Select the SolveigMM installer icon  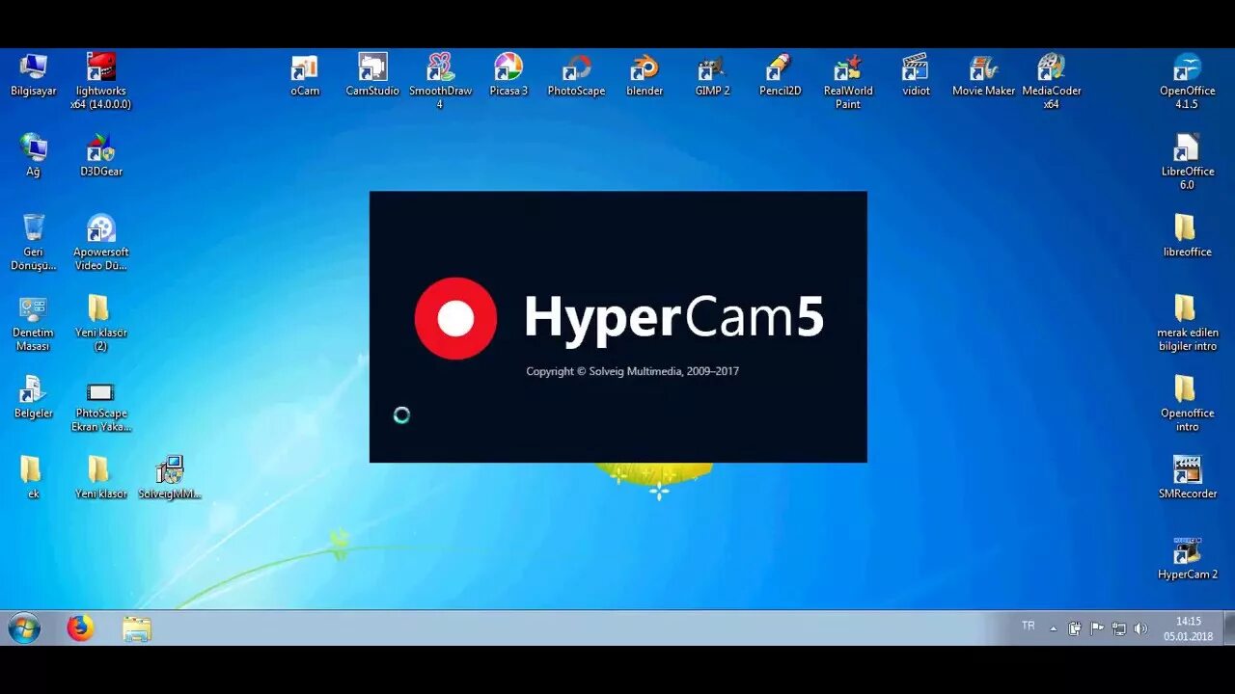[x=170, y=477]
